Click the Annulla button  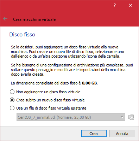122,134
